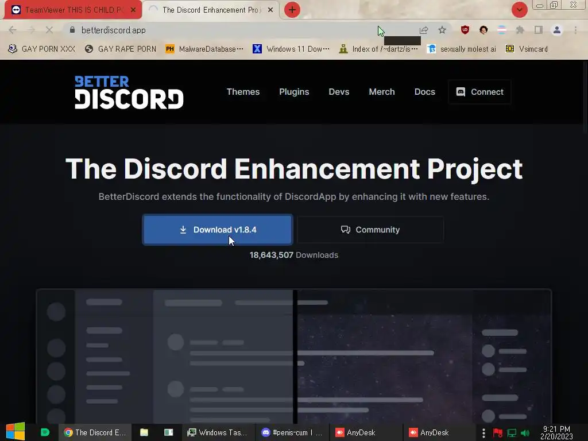The image size is (588, 441).
Task: Open the Chrome three-dot menu
Action: (575, 30)
